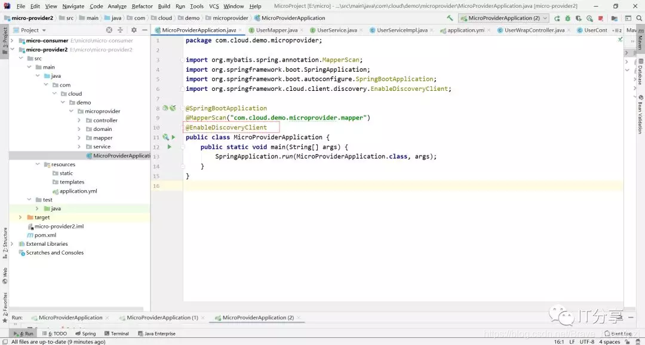The image size is (645, 345).
Task: Click the Event Log button
Action: tap(618, 334)
